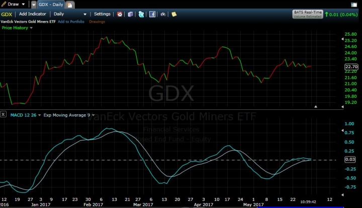362x208 pixels.
Task: Open the yellow sticky note icon
Action: point(174,14)
